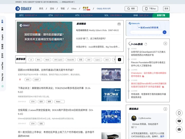Open news 哈里斯将于周四凌晨发表讲话
Viewport: 185px width, 139px height.
click(149, 95)
